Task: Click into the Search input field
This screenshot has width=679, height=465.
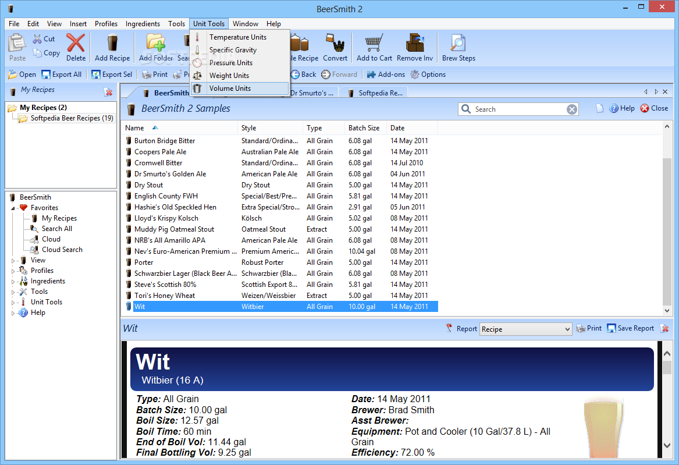Action: click(519, 109)
